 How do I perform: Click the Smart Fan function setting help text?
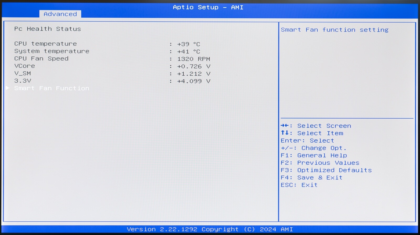pyautogui.click(x=334, y=30)
